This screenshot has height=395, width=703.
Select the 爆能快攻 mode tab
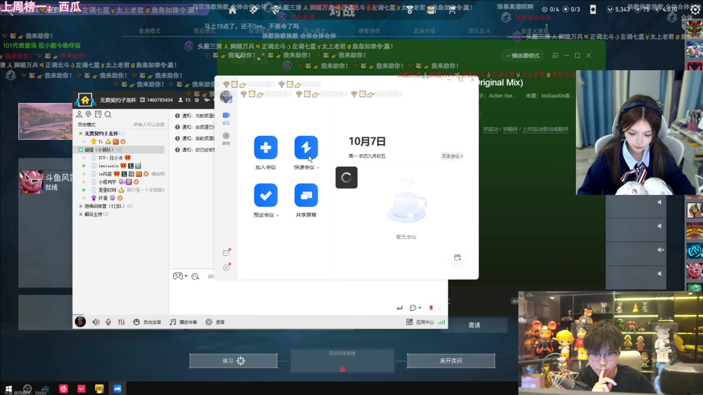click(x=369, y=31)
